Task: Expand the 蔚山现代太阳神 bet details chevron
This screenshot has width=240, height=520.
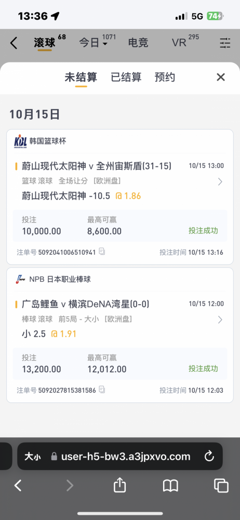Action: [220, 181]
